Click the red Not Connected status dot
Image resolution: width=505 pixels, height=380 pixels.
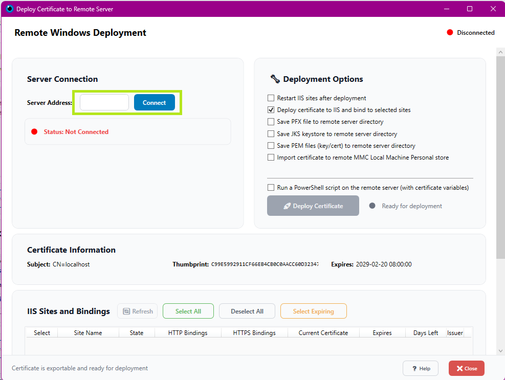point(34,132)
